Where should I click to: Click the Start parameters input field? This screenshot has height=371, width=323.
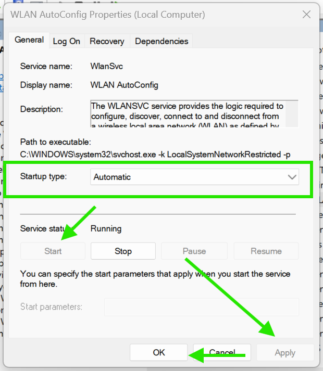click(202, 307)
